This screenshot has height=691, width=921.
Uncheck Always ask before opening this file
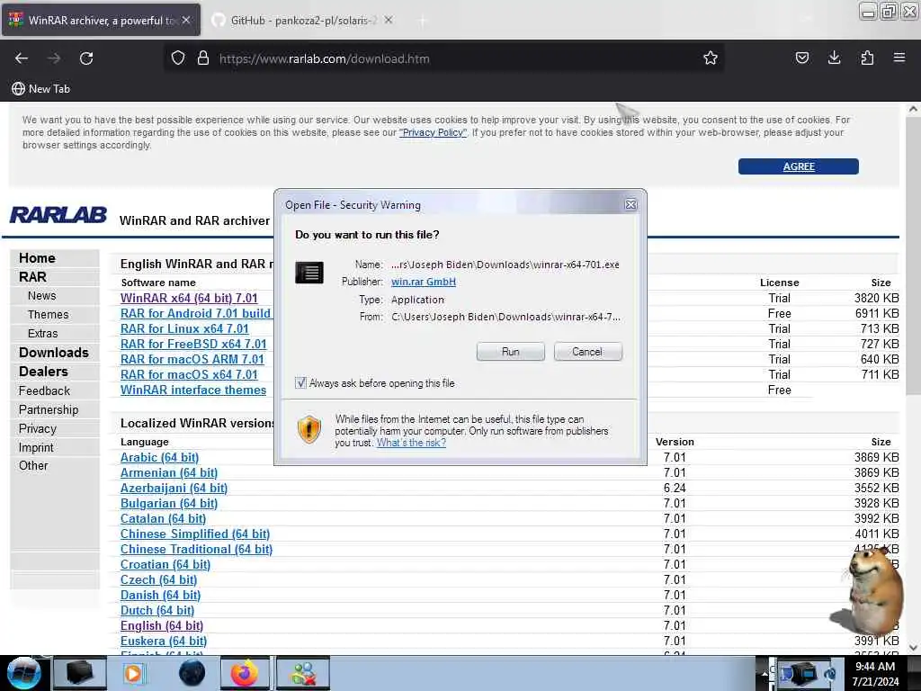tap(300, 383)
